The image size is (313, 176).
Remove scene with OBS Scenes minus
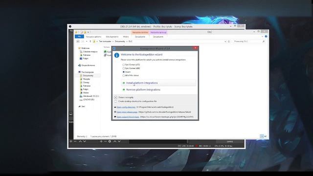[x=75, y=141]
